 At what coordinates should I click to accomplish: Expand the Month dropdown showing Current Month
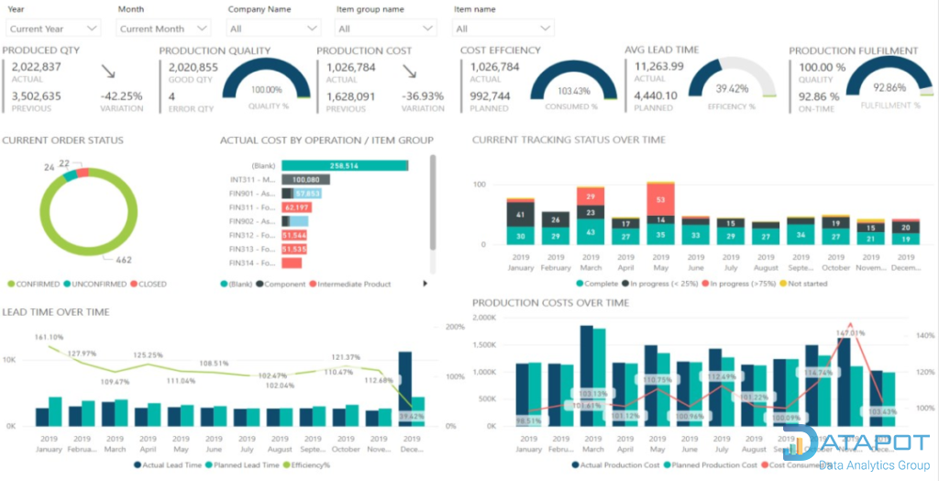point(164,28)
